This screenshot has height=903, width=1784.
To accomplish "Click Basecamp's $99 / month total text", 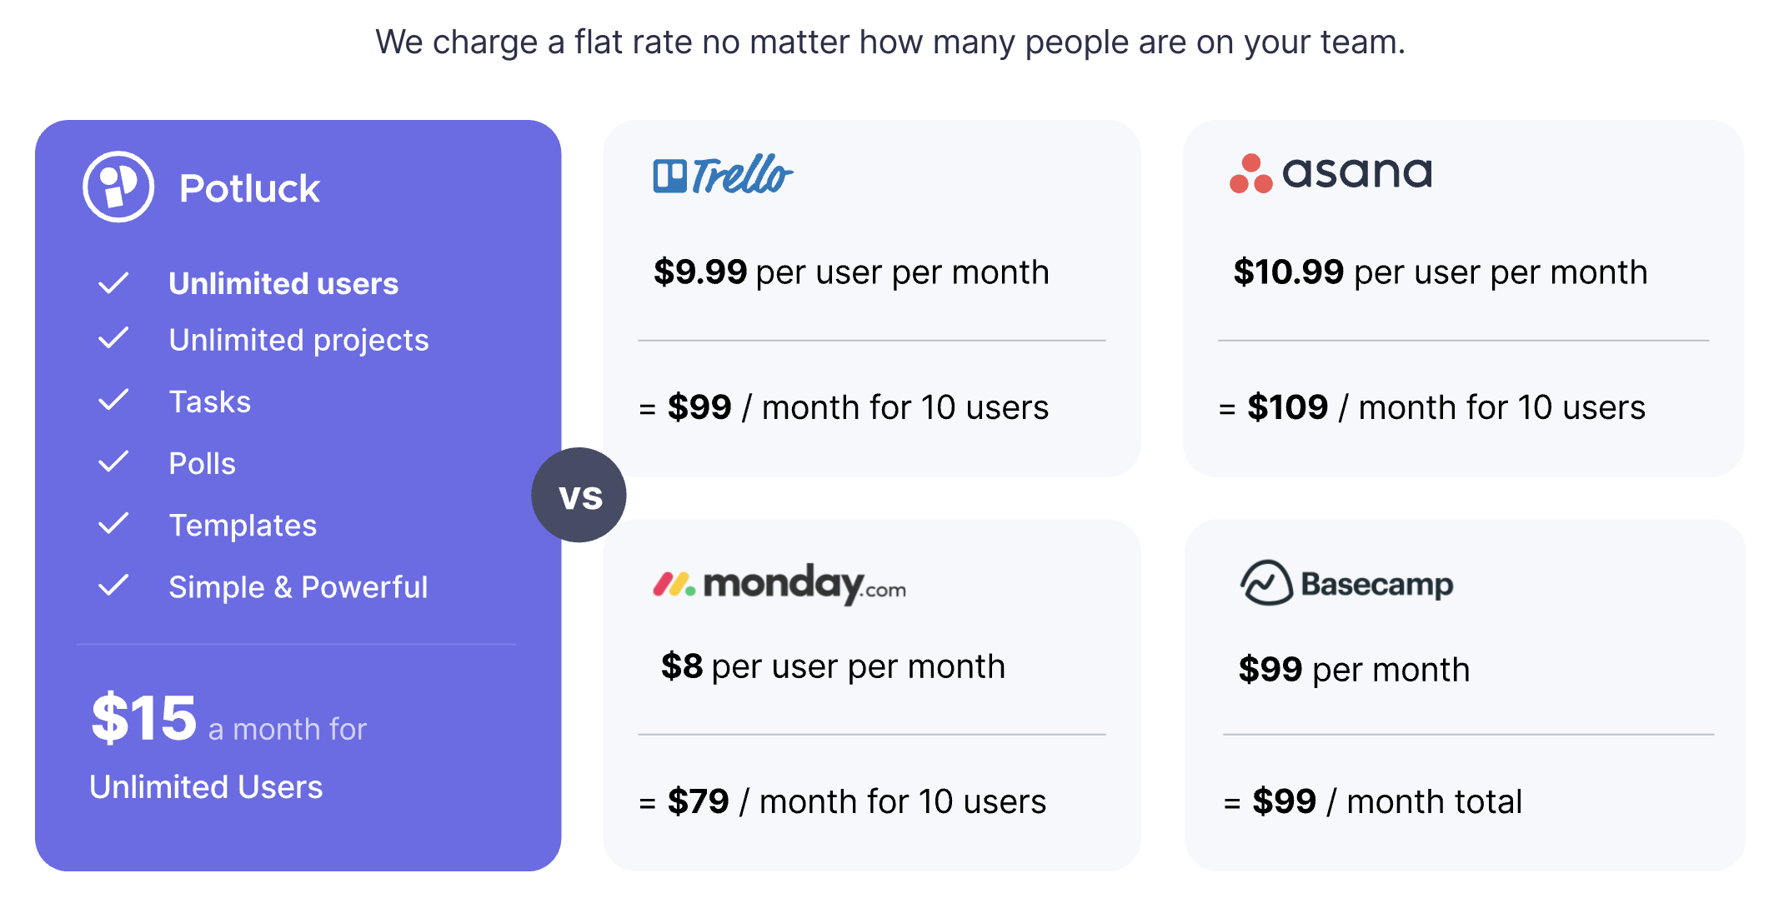I will (1387, 801).
